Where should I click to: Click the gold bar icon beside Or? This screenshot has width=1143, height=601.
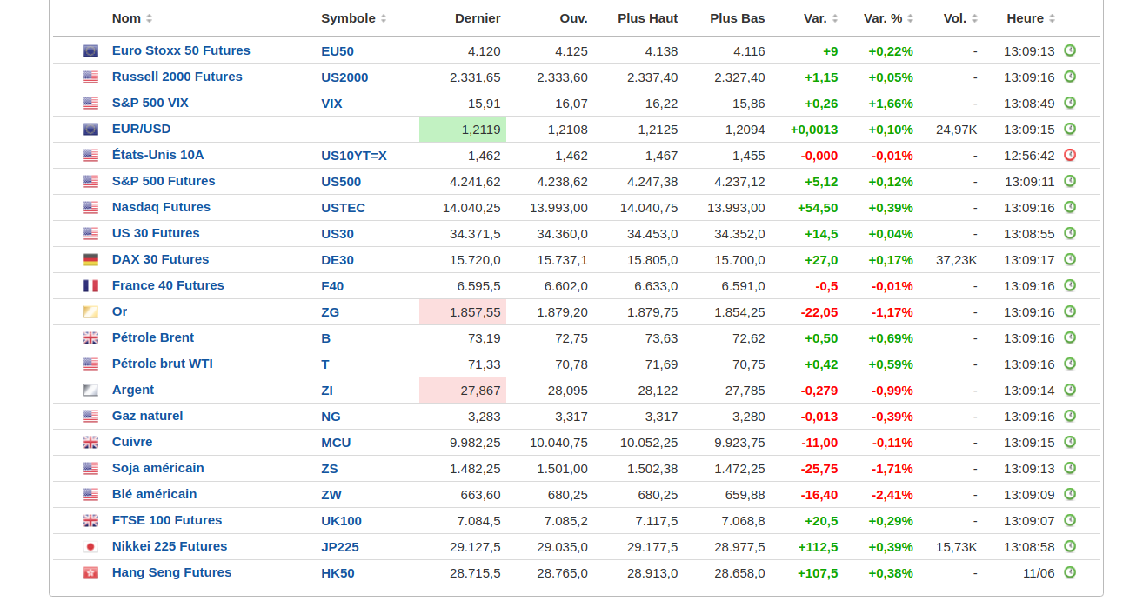(90, 312)
